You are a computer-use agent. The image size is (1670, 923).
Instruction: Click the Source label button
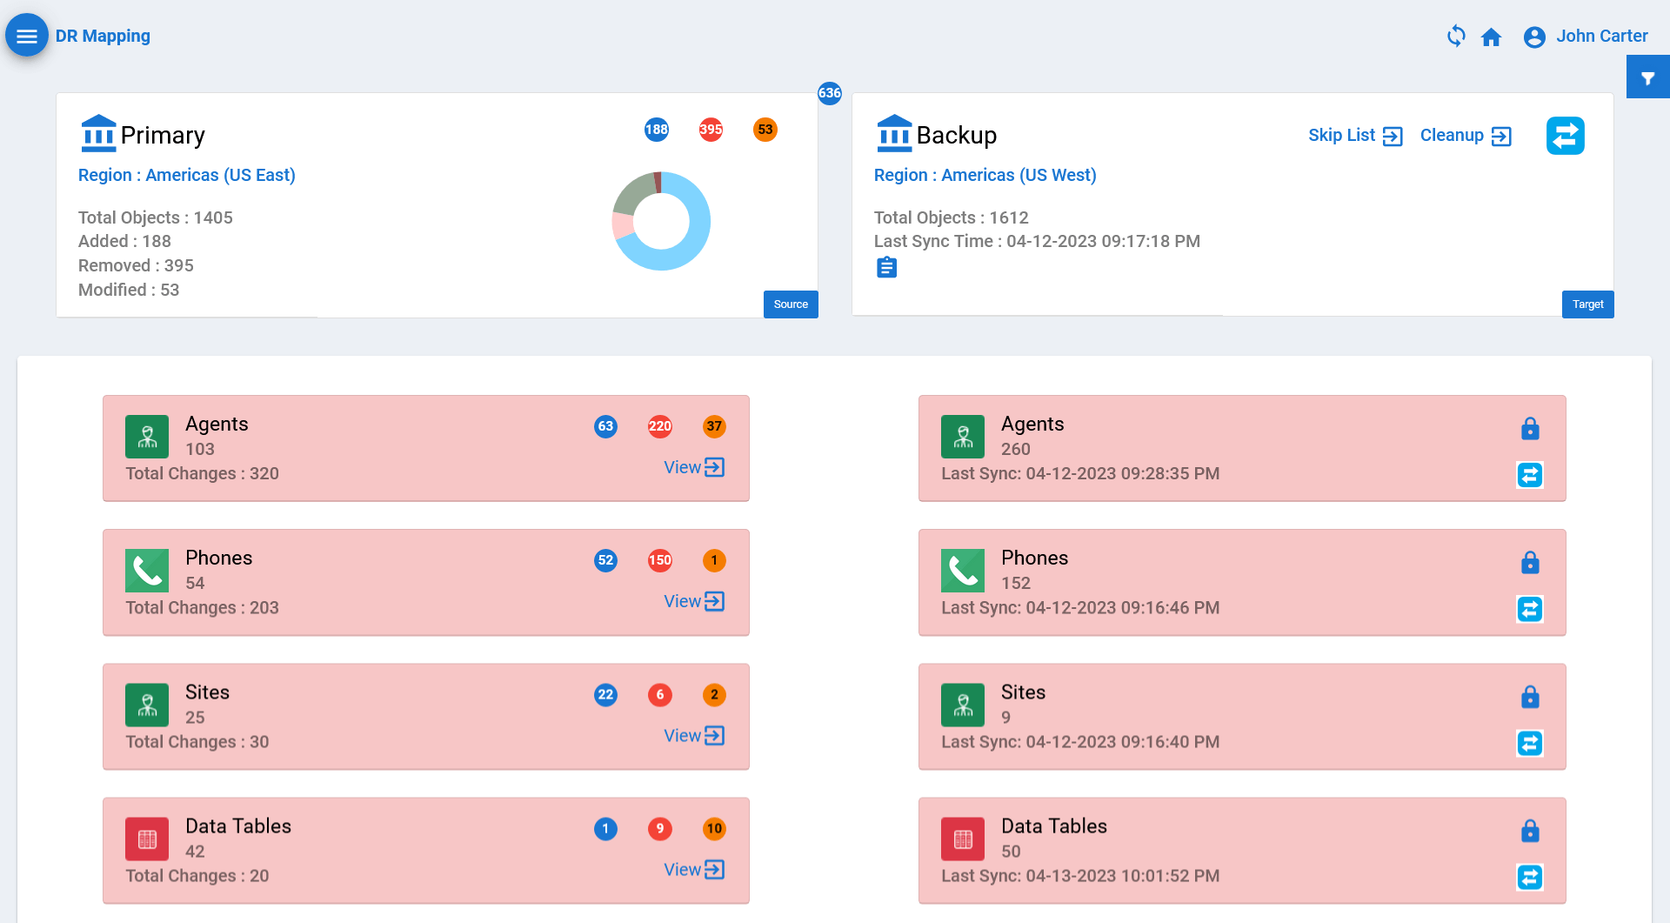pos(791,304)
